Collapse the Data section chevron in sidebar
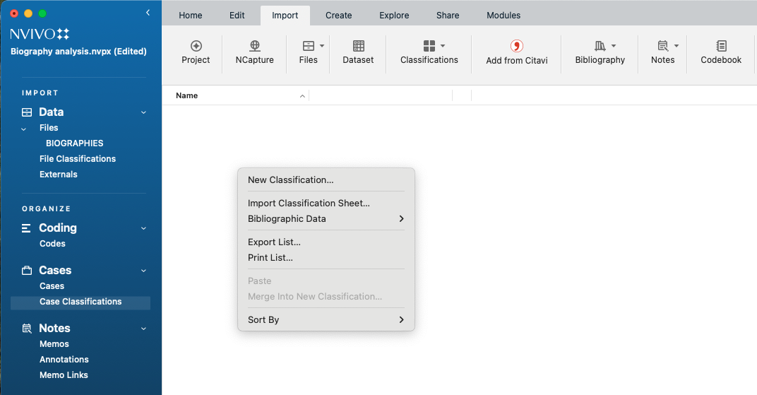 [x=143, y=112]
